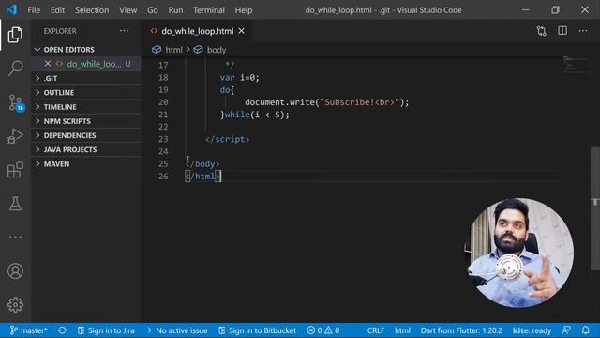Expand the Outline section

coord(86,92)
